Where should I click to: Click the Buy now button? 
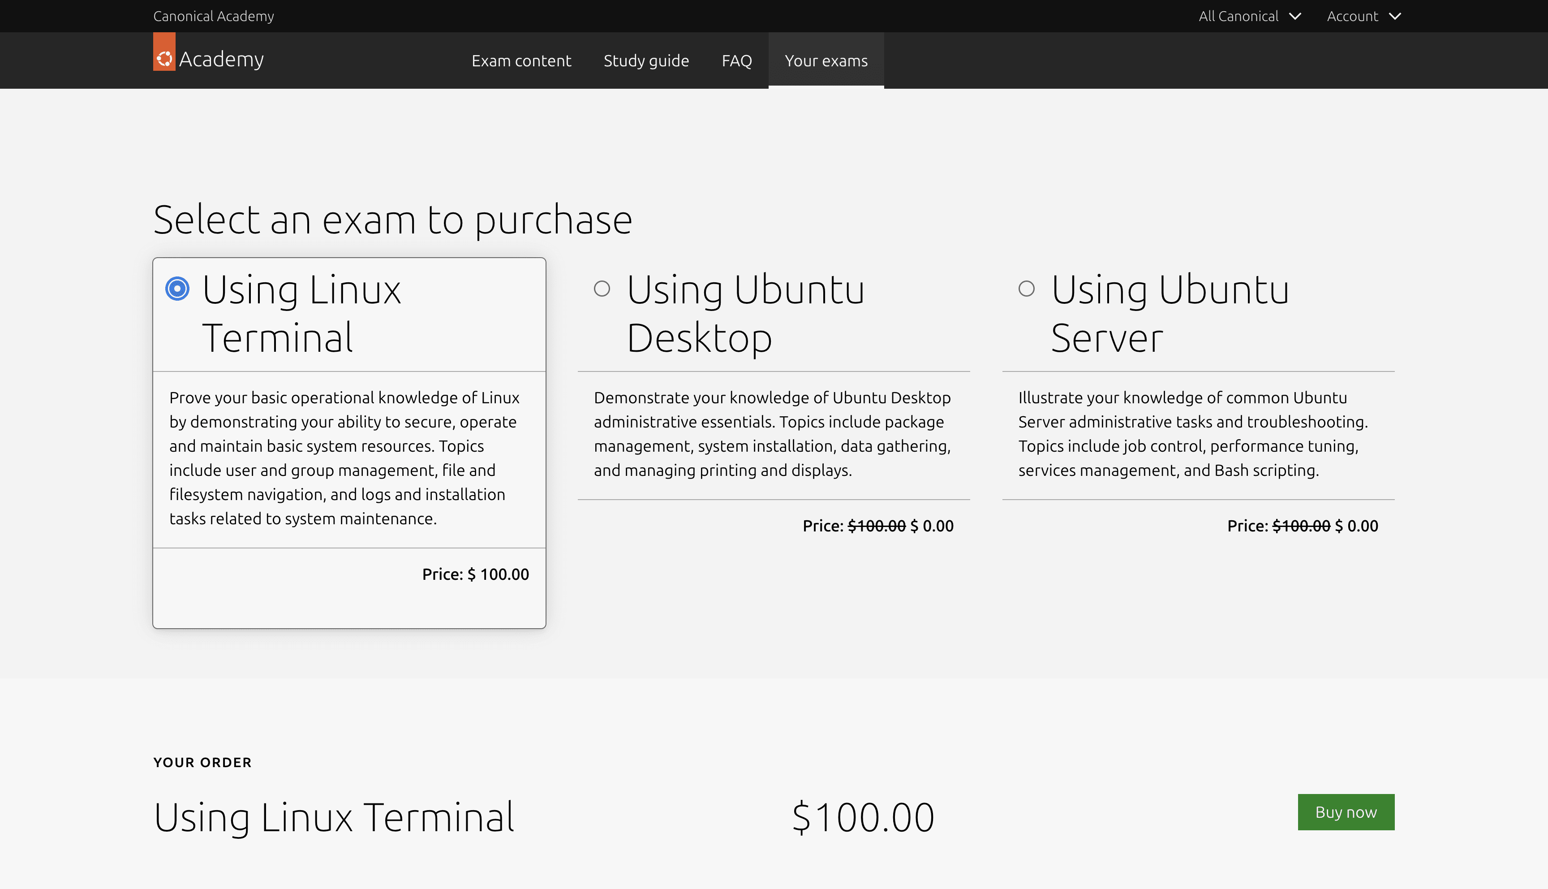click(1346, 812)
